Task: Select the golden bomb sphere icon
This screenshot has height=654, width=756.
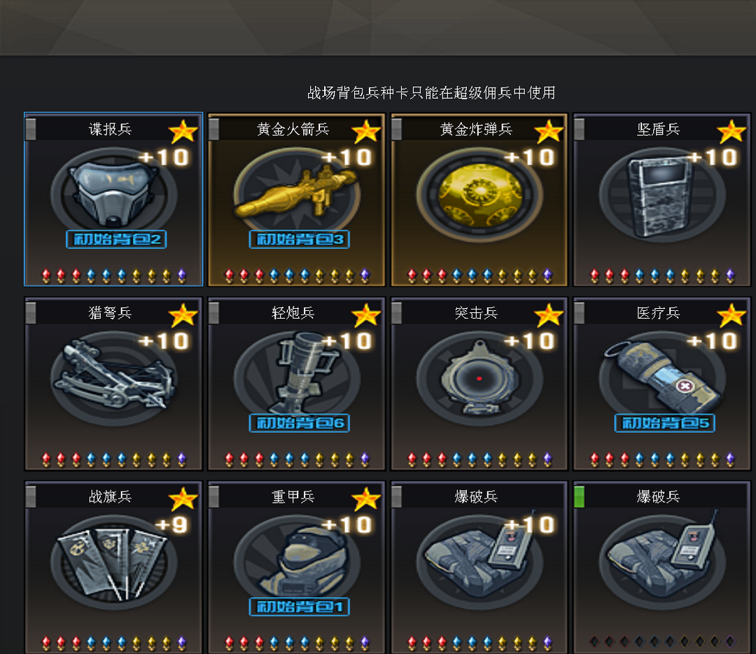Action: (x=479, y=194)
